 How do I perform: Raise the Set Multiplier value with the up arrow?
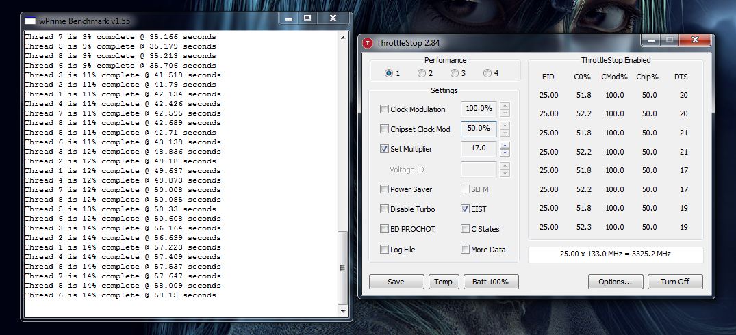point(505,146)
